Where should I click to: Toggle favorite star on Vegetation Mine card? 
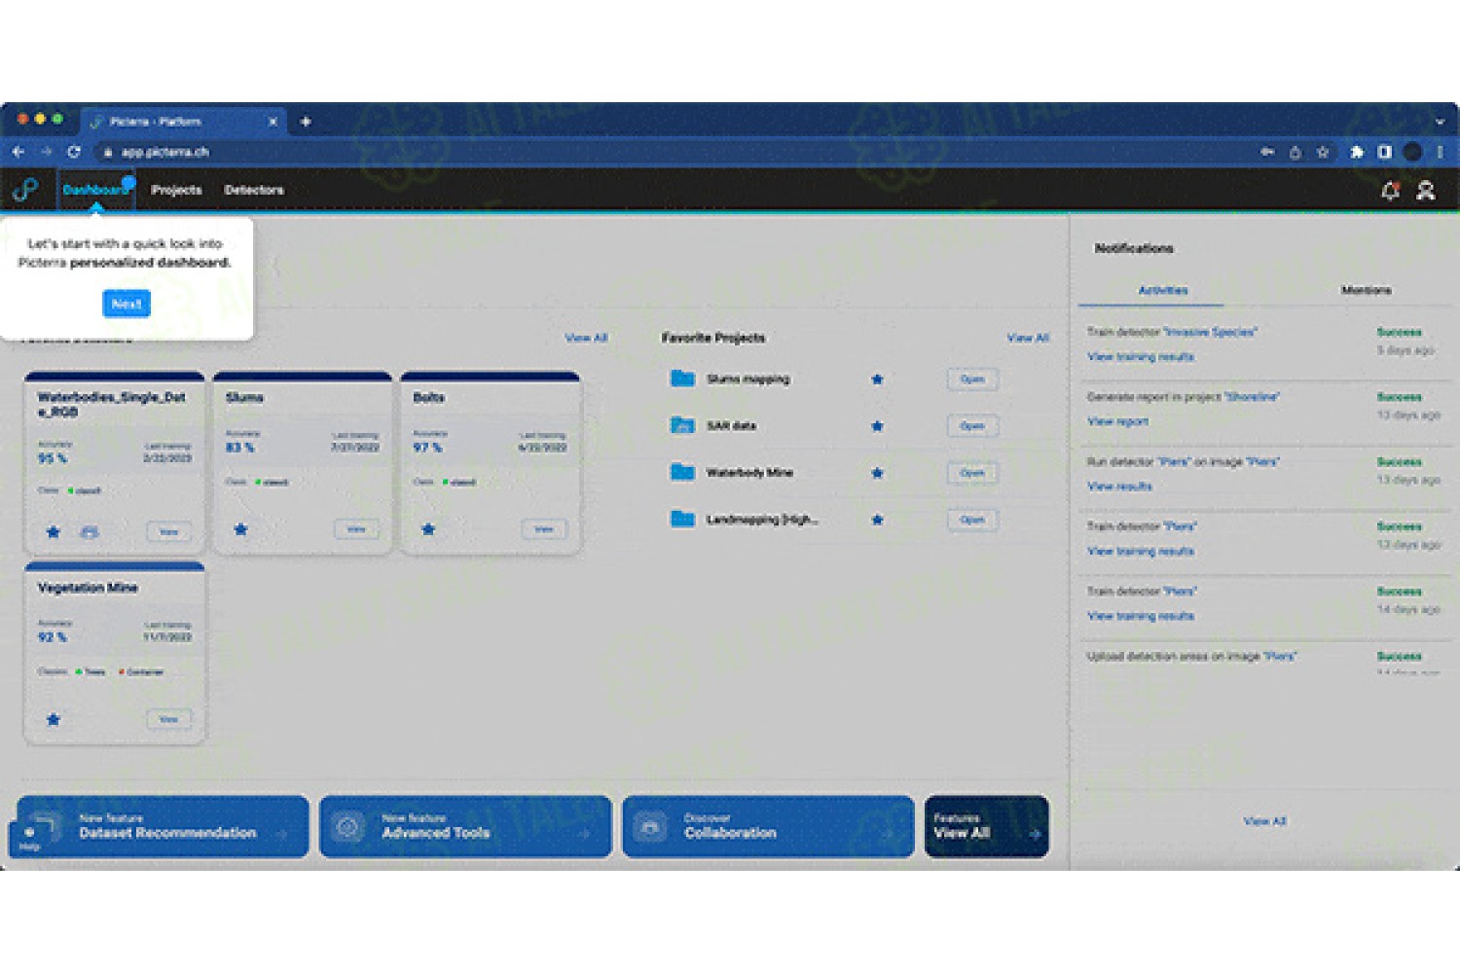click(x=54, y=720)
